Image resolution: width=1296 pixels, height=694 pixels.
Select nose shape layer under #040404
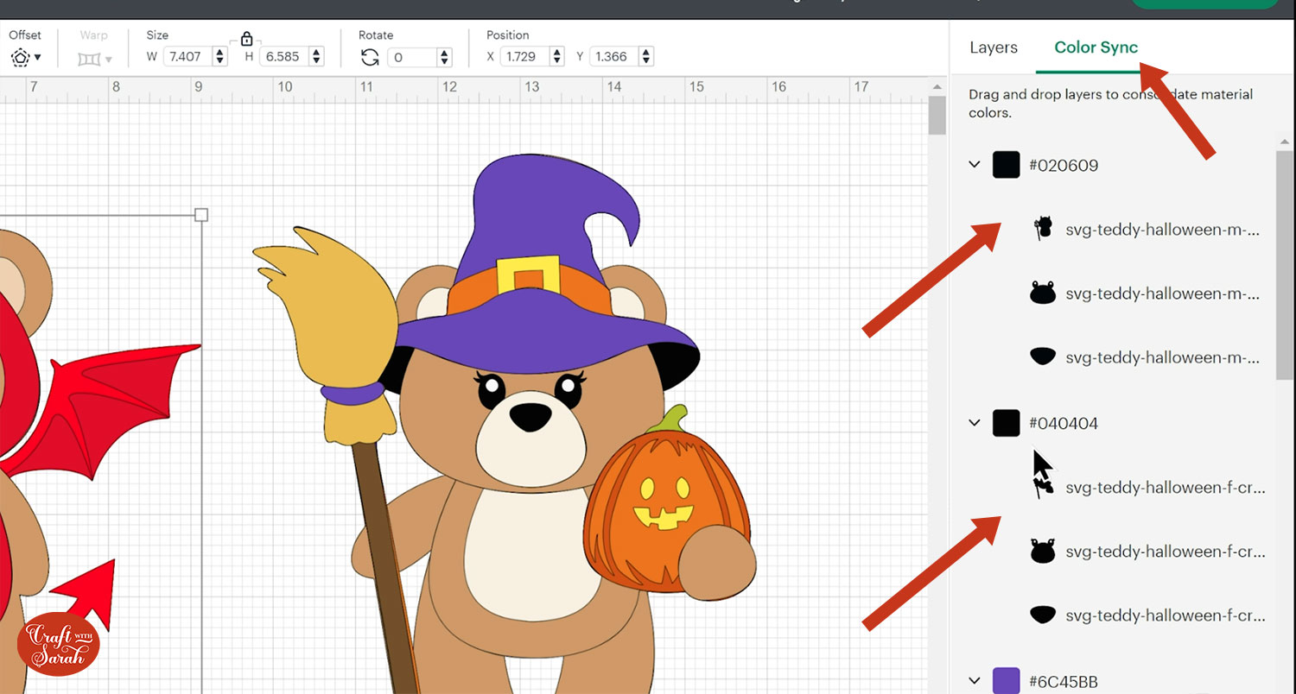tap(1043, 615)
